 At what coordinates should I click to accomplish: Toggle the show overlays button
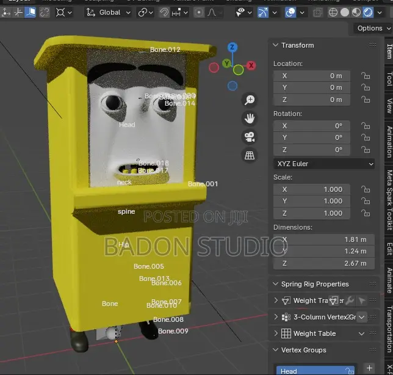(290, 13)
